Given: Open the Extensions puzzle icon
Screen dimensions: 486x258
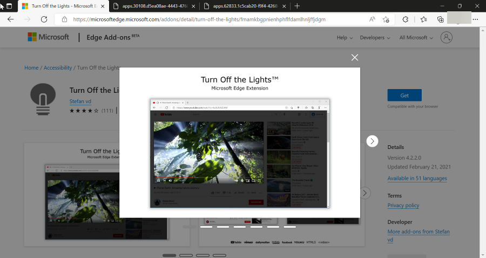Looking at the screenshot, I should click(405, 19).
